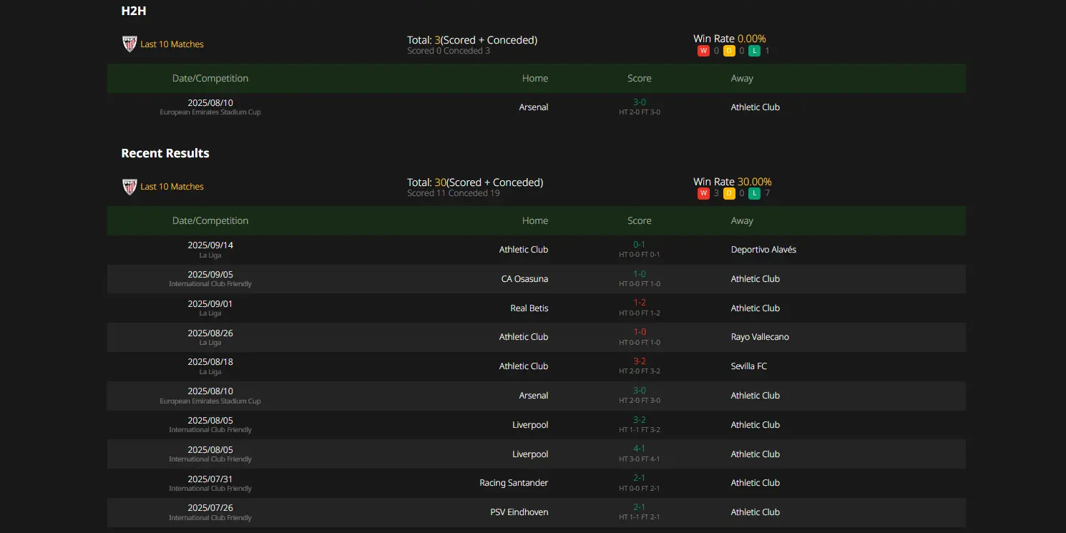Click the Athletic Club crest under Recent Results
The height and width of the screenshot is (533, 1066).
129,187
